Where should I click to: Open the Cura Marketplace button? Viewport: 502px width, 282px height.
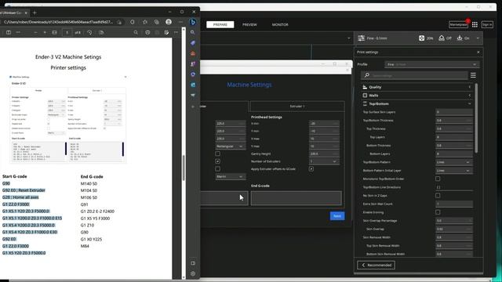pos(458,24)
